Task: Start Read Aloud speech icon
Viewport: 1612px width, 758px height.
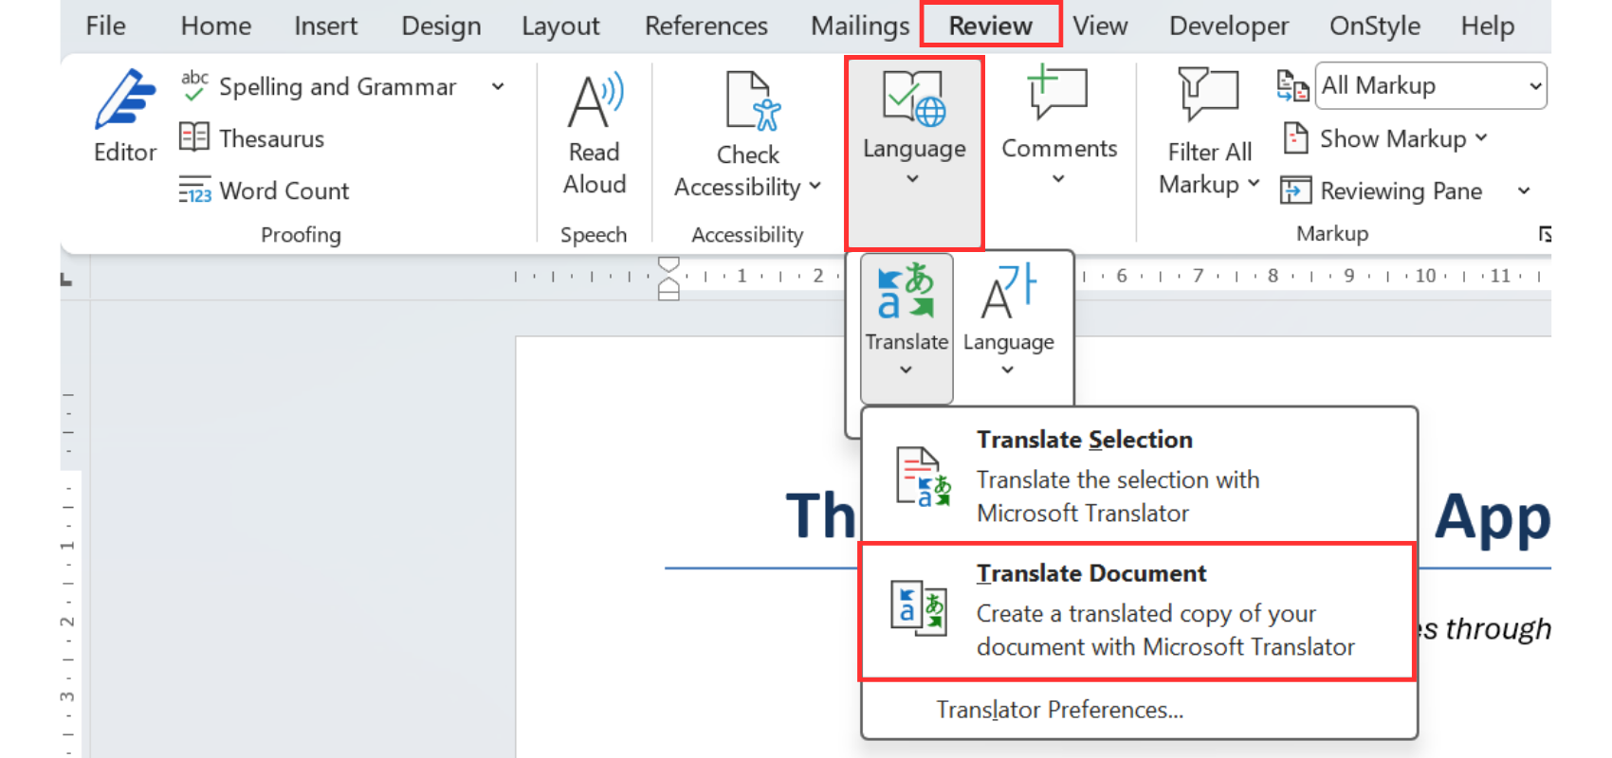Action: coord(595,99)
